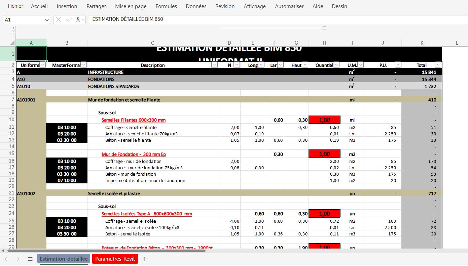Click the horizontal scrollbar thumb
Screen dimensions: 468x266
106,251
